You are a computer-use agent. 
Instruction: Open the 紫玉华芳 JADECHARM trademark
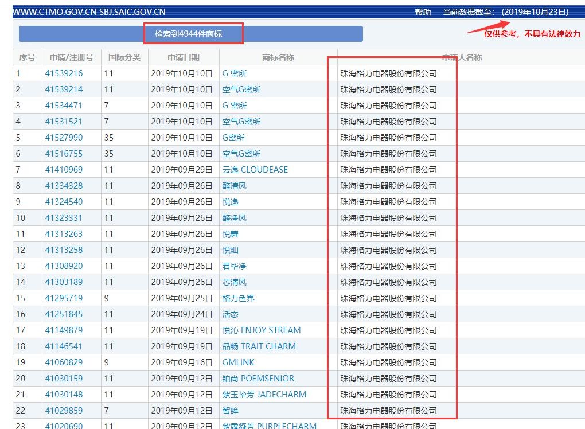pos(264,395)
